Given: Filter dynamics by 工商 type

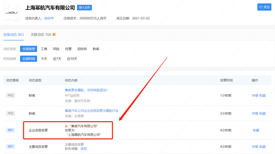Looking at the screenshot, I should 44,49.
